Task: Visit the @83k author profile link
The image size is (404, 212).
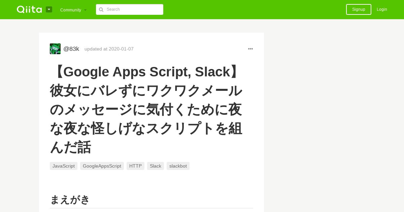Action: coord(71,49)
